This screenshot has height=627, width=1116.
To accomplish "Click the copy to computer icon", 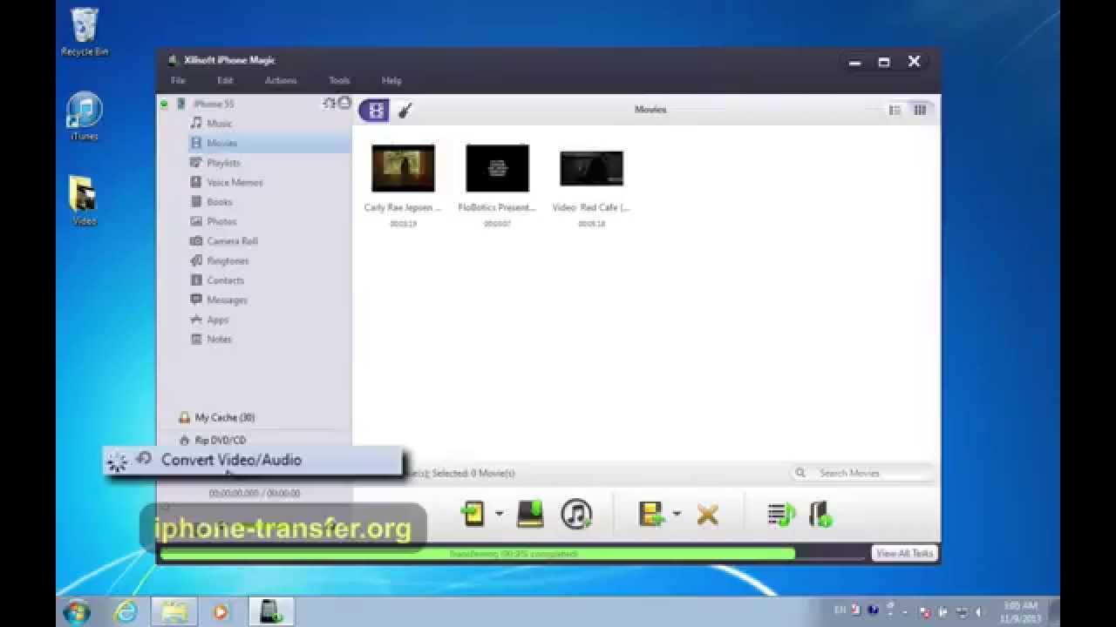I will 530,514.
